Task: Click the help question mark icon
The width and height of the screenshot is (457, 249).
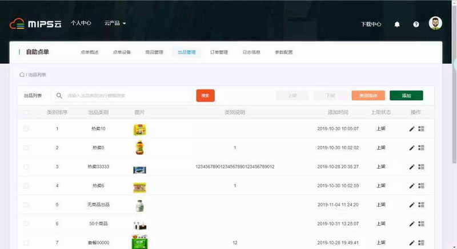Action: 416,25
